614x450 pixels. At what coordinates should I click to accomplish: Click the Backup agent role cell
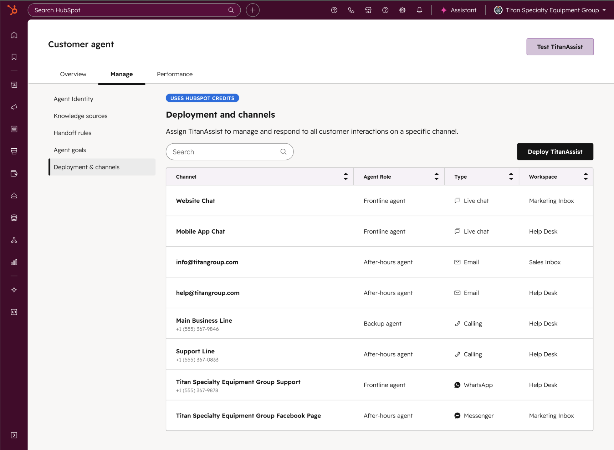pos(383,323)
